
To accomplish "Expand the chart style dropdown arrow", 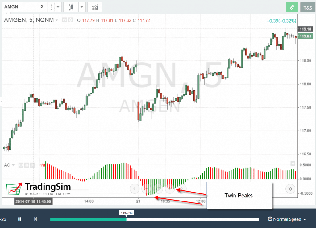I will tap(81, 7).
